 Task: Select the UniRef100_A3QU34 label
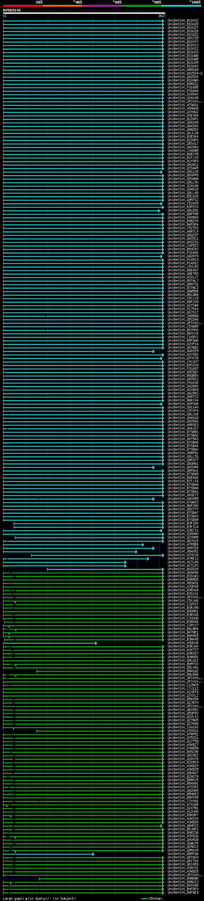click(x=183, y=643)
